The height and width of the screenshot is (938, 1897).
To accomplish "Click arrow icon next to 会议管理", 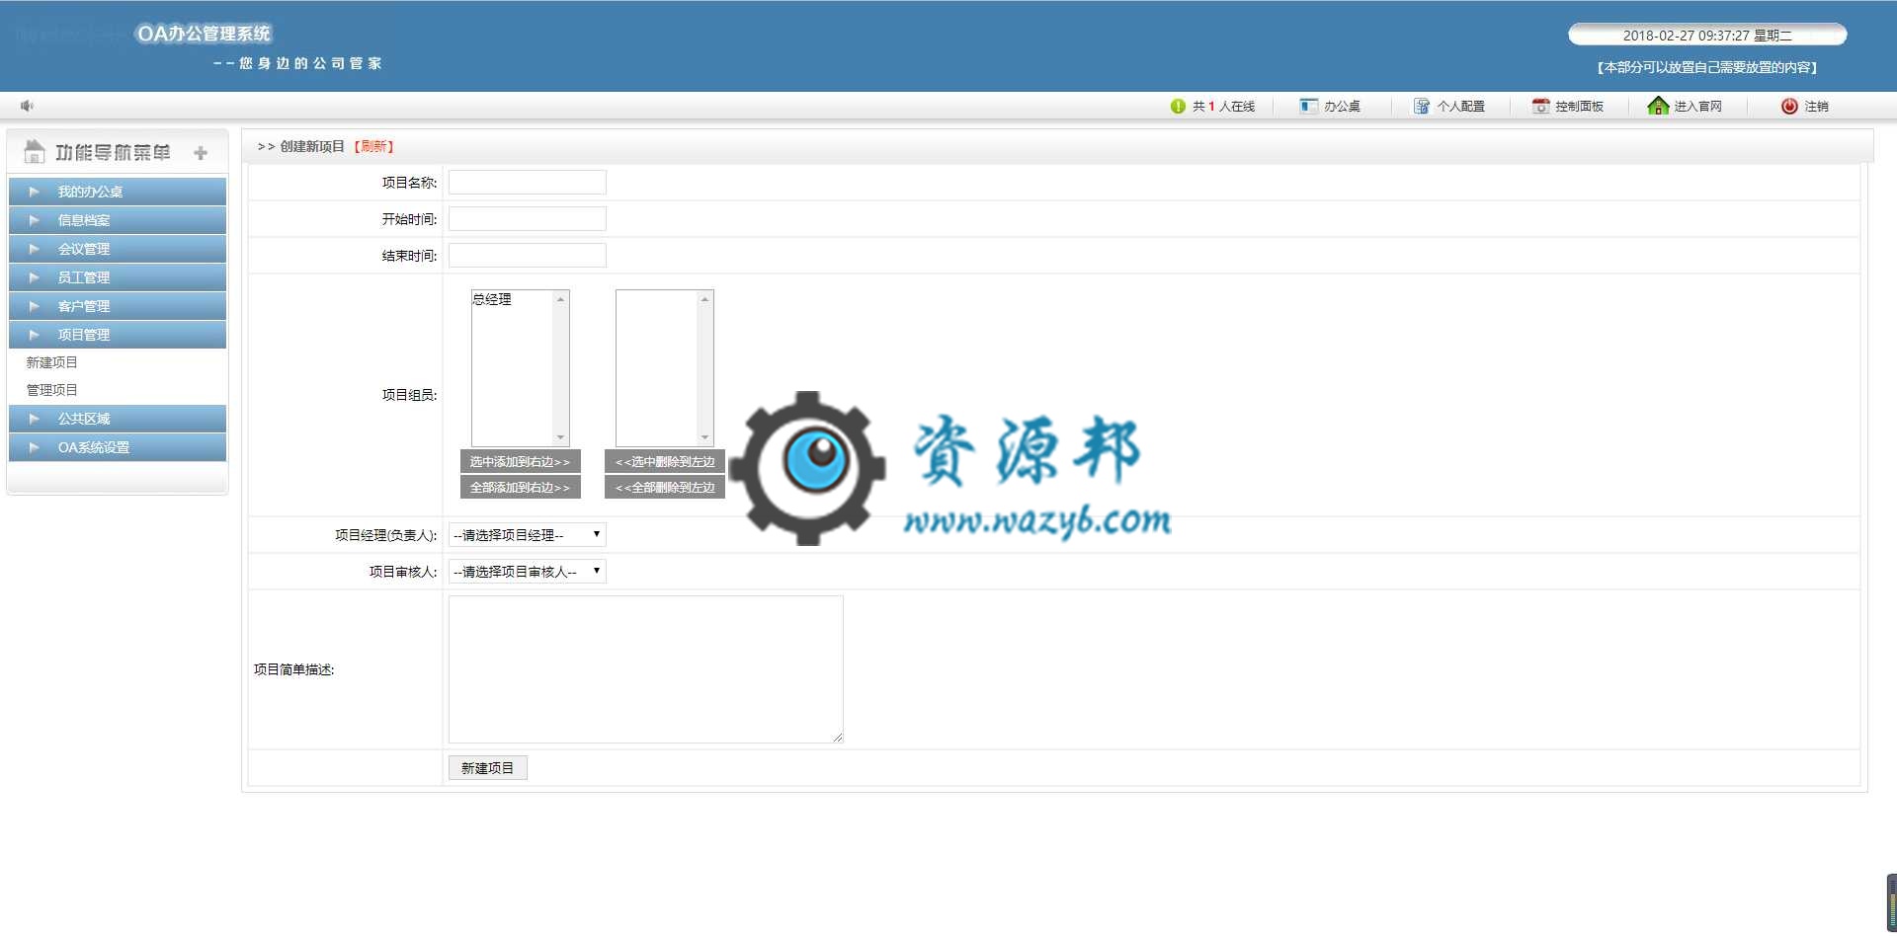I will [35, 249].
